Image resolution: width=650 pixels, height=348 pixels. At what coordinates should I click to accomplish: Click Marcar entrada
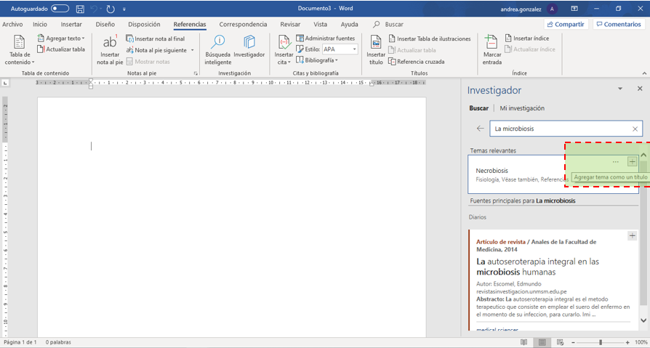tap(491, 50)
